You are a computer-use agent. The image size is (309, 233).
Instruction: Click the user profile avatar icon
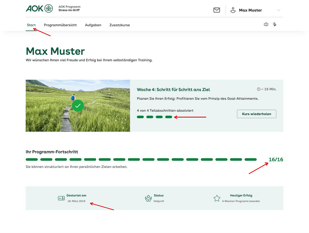pyautogui.click(x=233, y=10)
